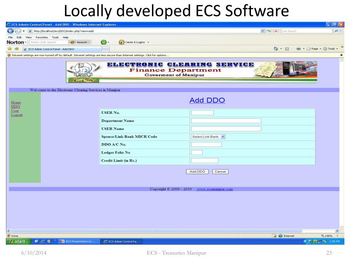This screenshot has width=353, height=265.
Task: Click the browser Back arrow button
Action: tap(10, 31)
